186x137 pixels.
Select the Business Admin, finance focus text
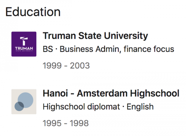point(117,49)
